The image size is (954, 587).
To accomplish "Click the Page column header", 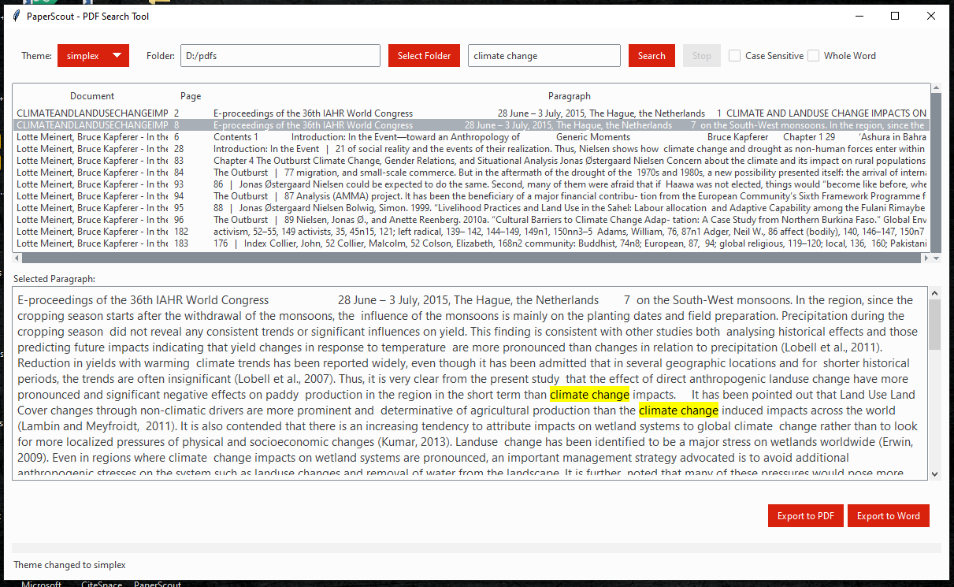I will (191, 96).
